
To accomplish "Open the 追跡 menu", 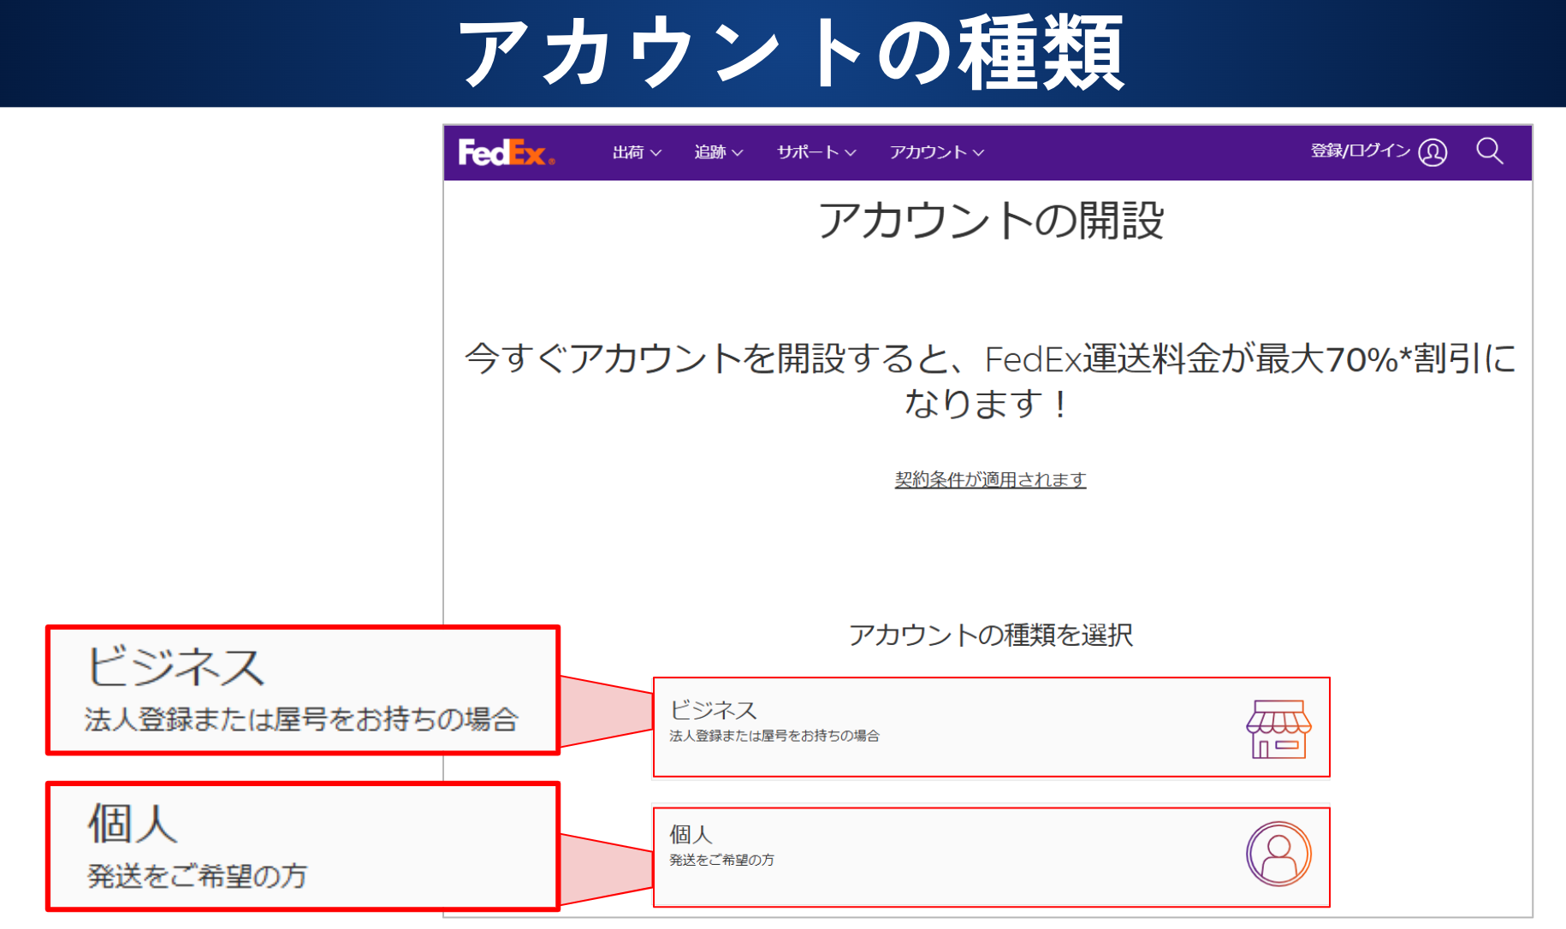I will [x=719, y=152].
